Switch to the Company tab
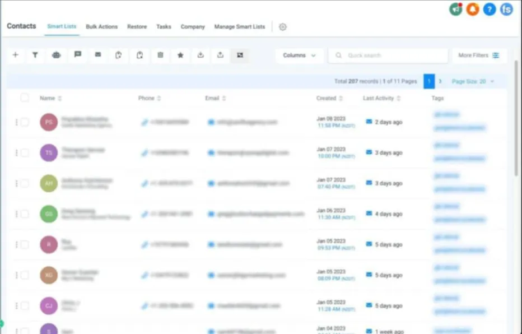This screenshot has width=522, height=334. coord(193,27)
